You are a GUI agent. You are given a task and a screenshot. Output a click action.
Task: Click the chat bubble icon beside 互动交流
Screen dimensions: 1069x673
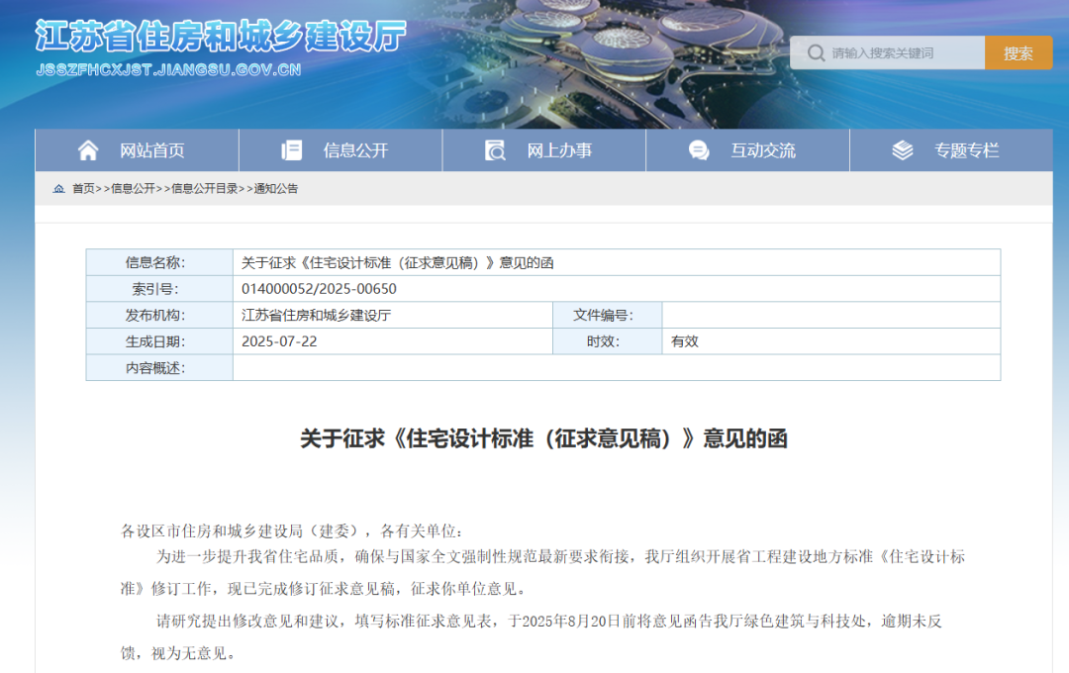(x=699, y=150)
